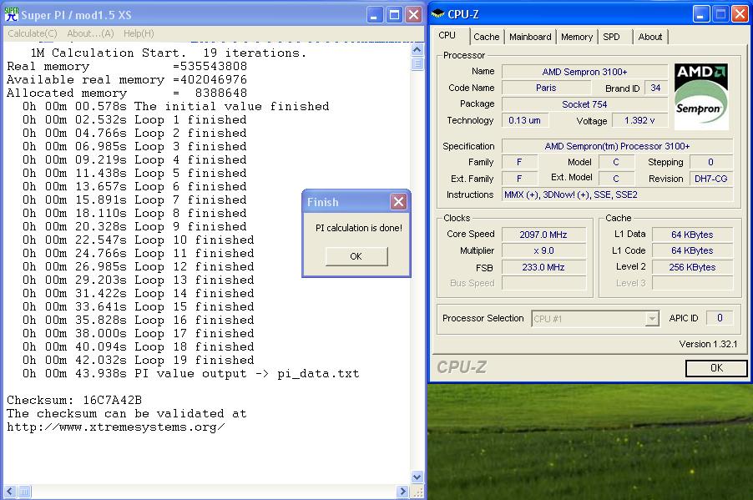Click the 'Loop 1 finished' line
The image size is (753, 500).
coord(134,119)
